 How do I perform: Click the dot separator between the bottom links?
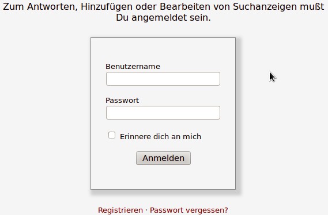coord(146,210)
